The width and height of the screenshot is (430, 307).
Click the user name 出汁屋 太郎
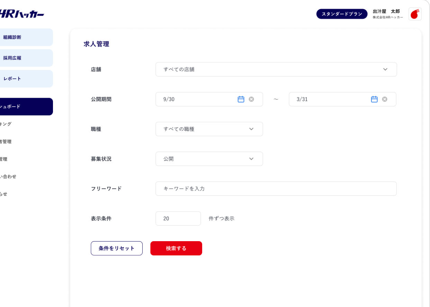(386, 11)
